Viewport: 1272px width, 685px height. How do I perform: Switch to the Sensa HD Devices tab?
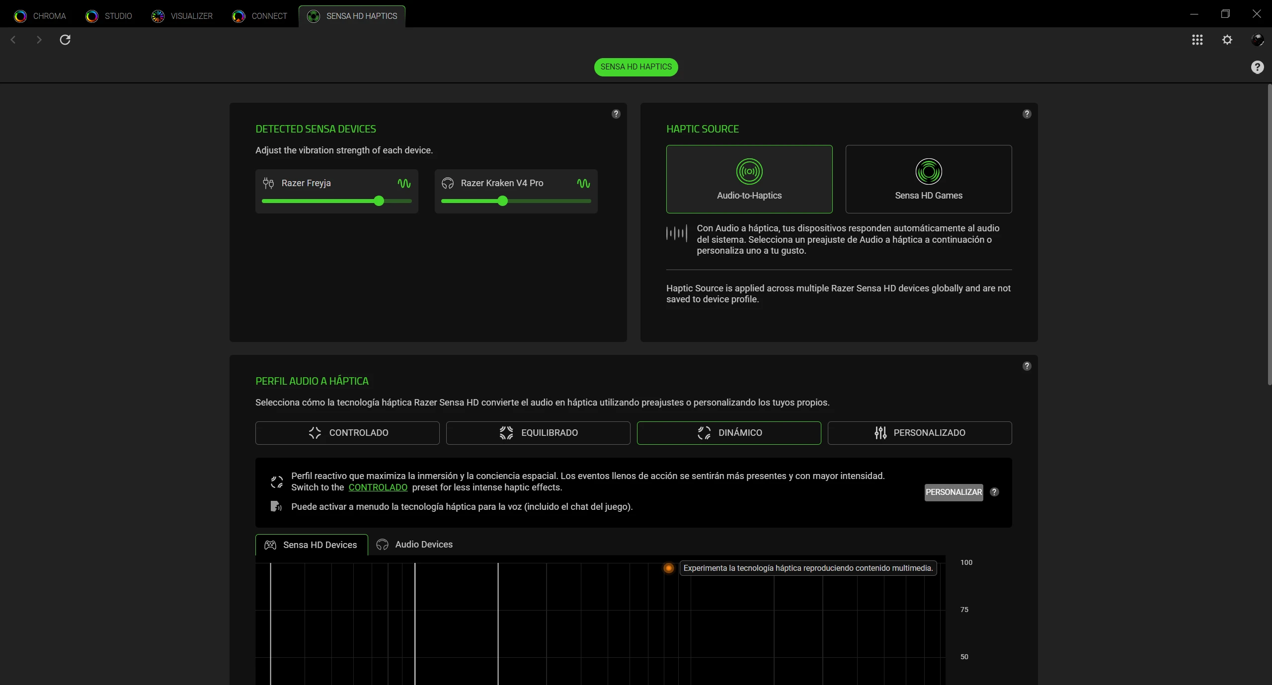[312, 545]
